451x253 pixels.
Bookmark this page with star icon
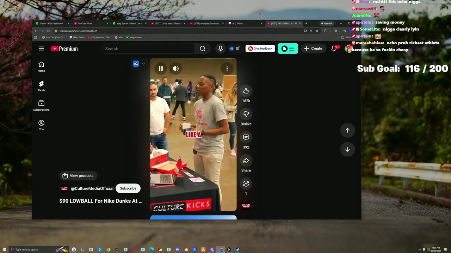click(317, 31)
